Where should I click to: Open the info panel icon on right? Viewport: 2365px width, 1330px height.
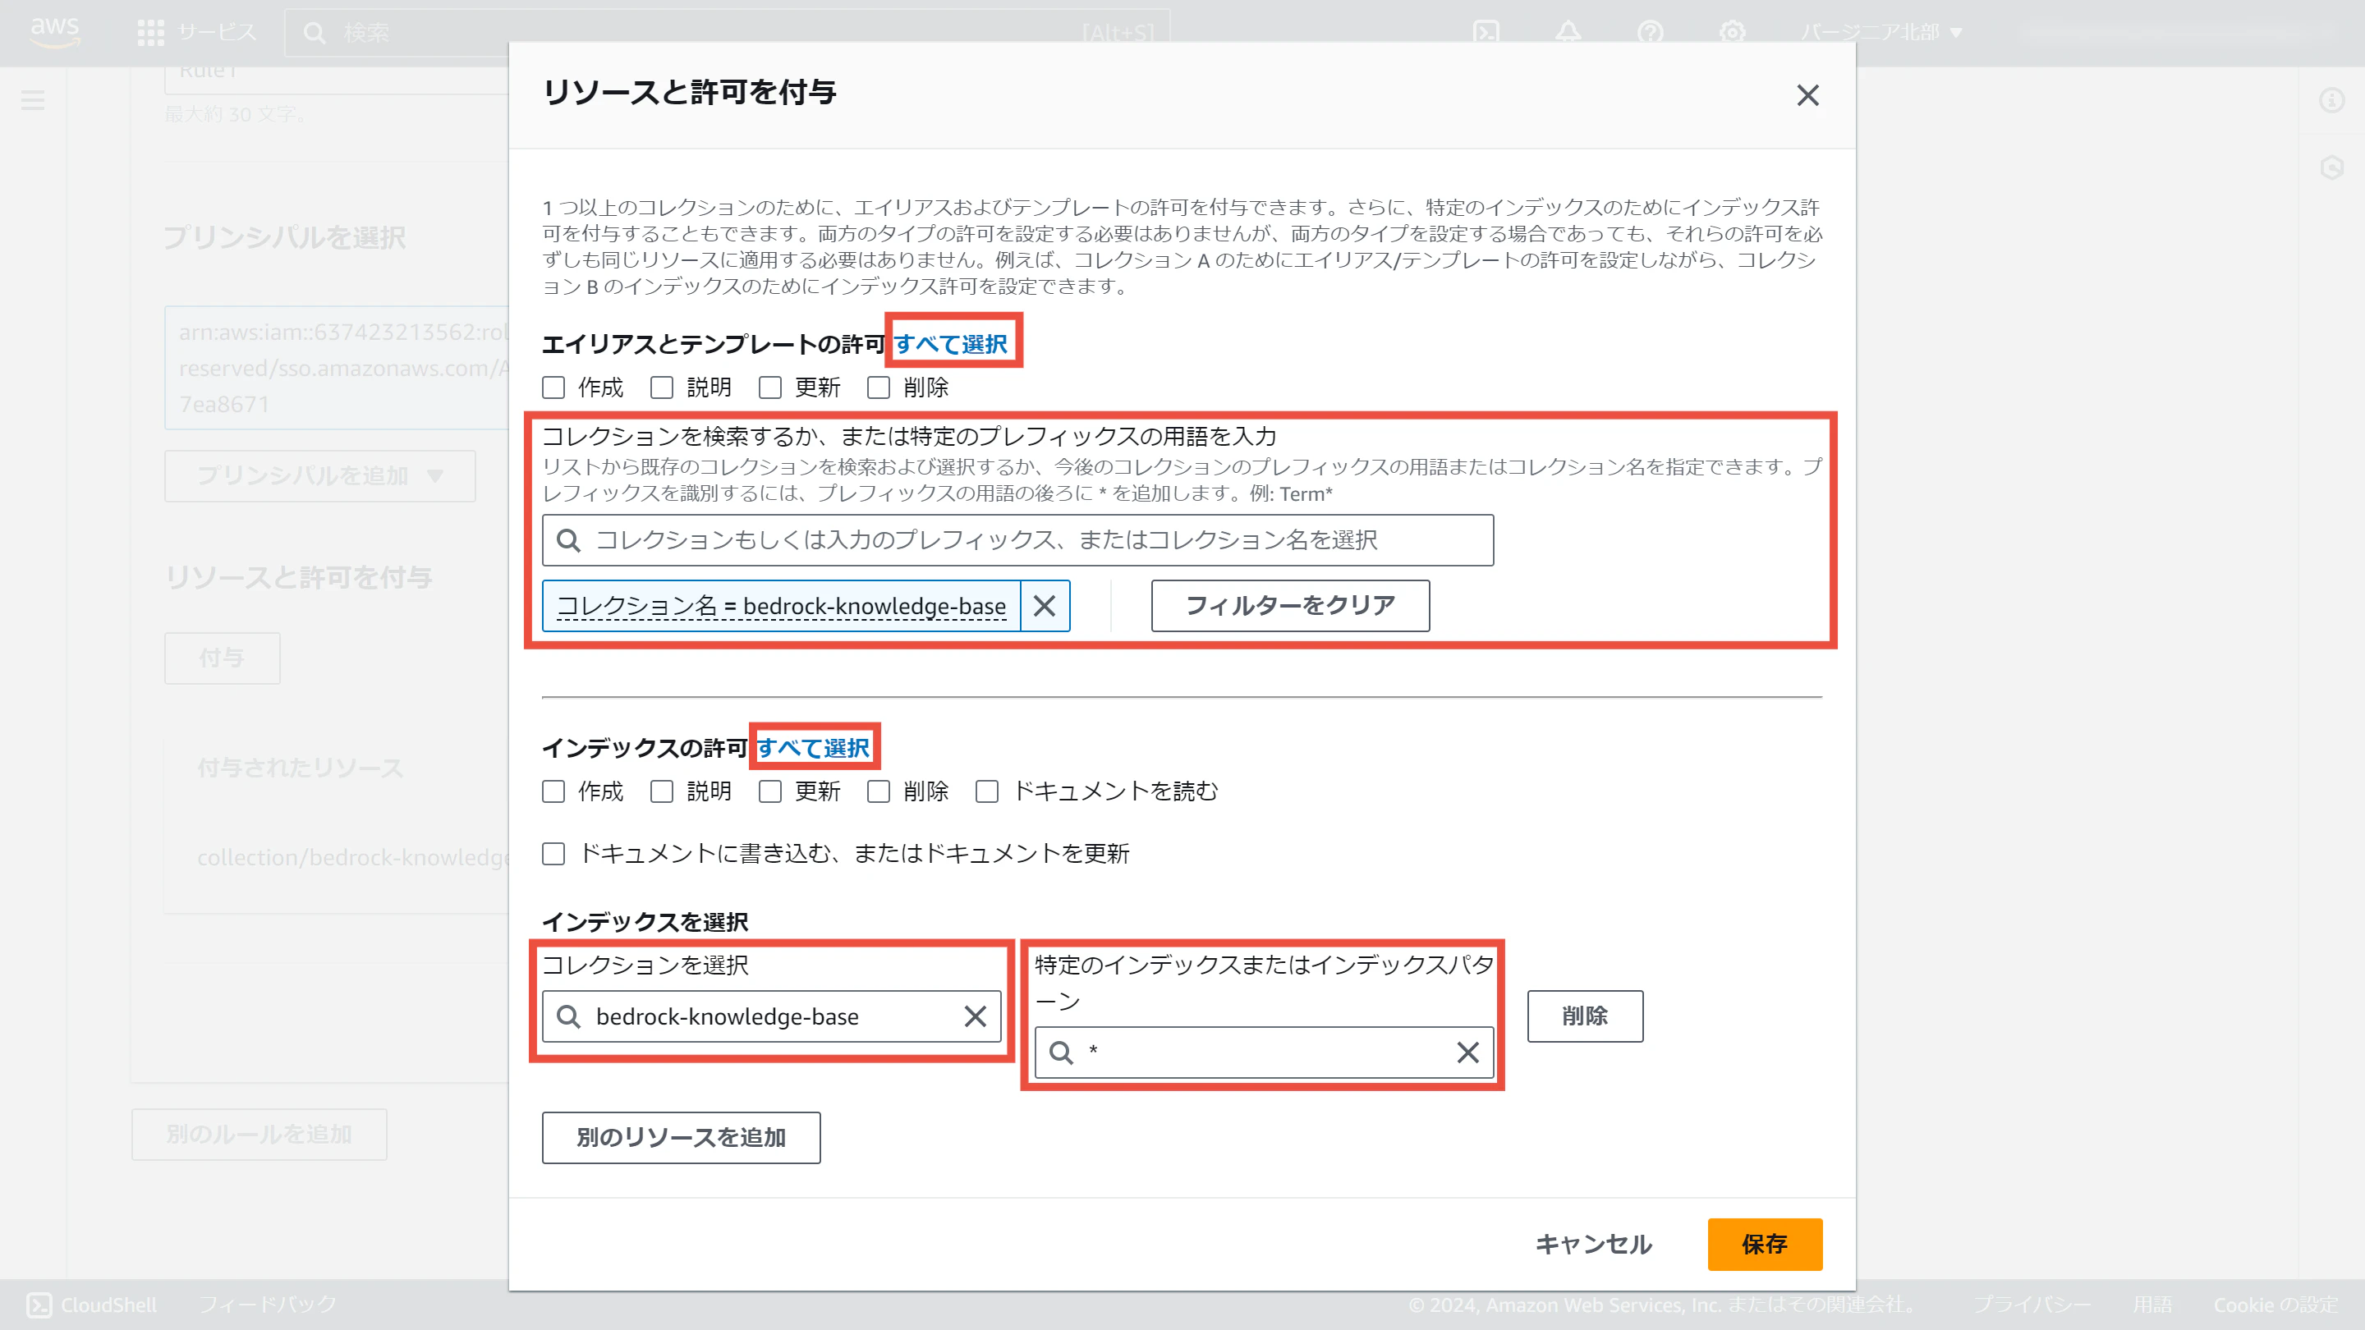[2332, 99]
